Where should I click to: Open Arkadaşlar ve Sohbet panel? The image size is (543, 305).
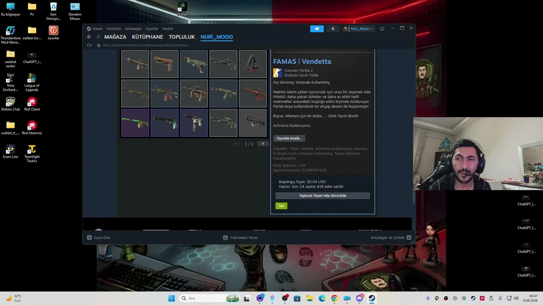coord(391,238)
